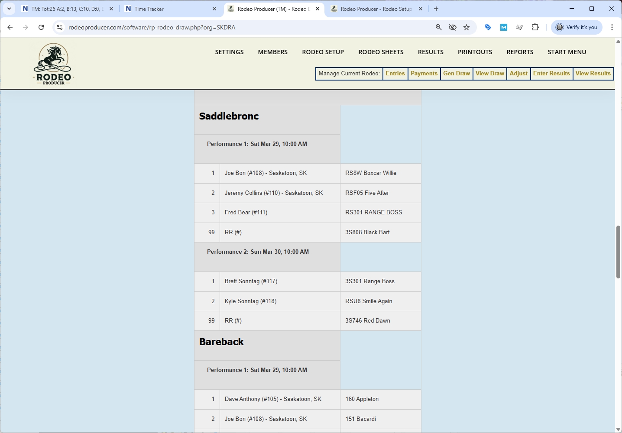
Task: Open Enter Results
Action: tap(551, 74)
